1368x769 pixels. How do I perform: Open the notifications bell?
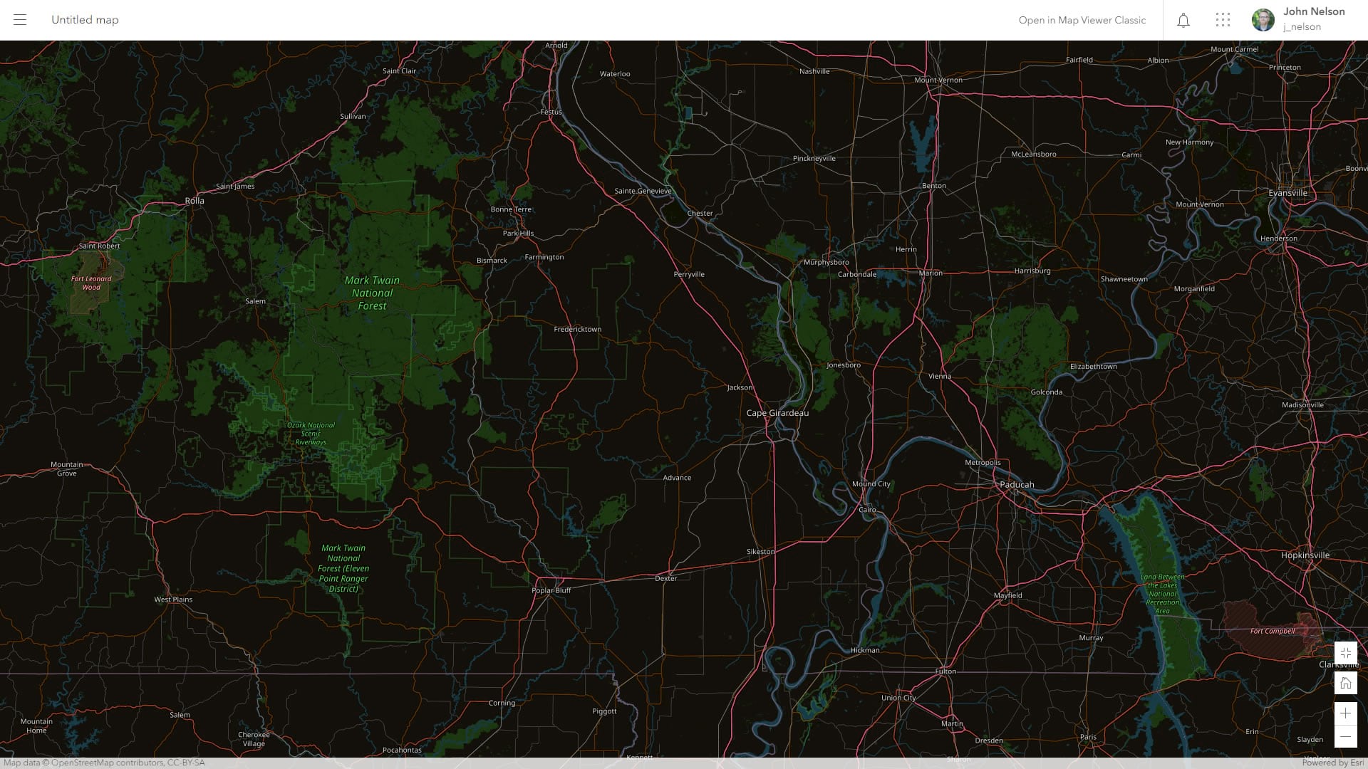1183,20
